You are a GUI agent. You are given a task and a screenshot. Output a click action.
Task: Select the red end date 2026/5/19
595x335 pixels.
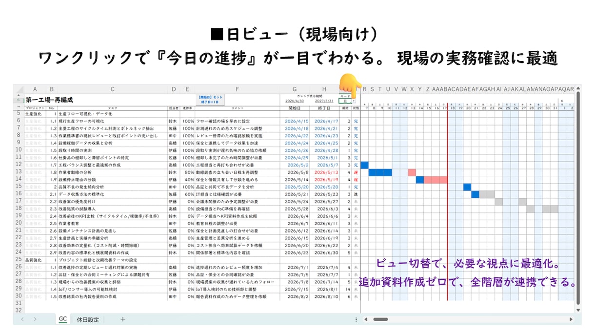pos(324,179)
